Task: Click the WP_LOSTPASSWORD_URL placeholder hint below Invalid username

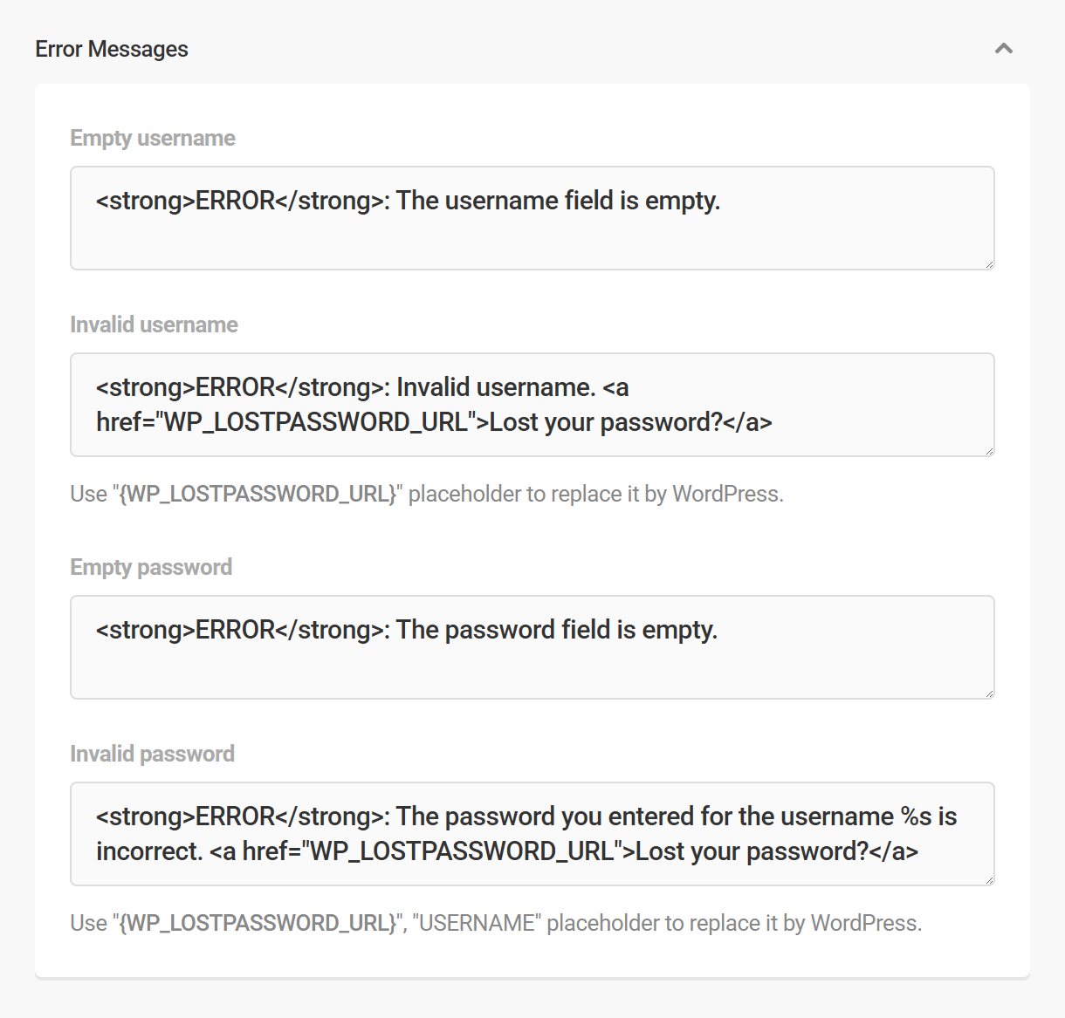Action: click(258, 493)
